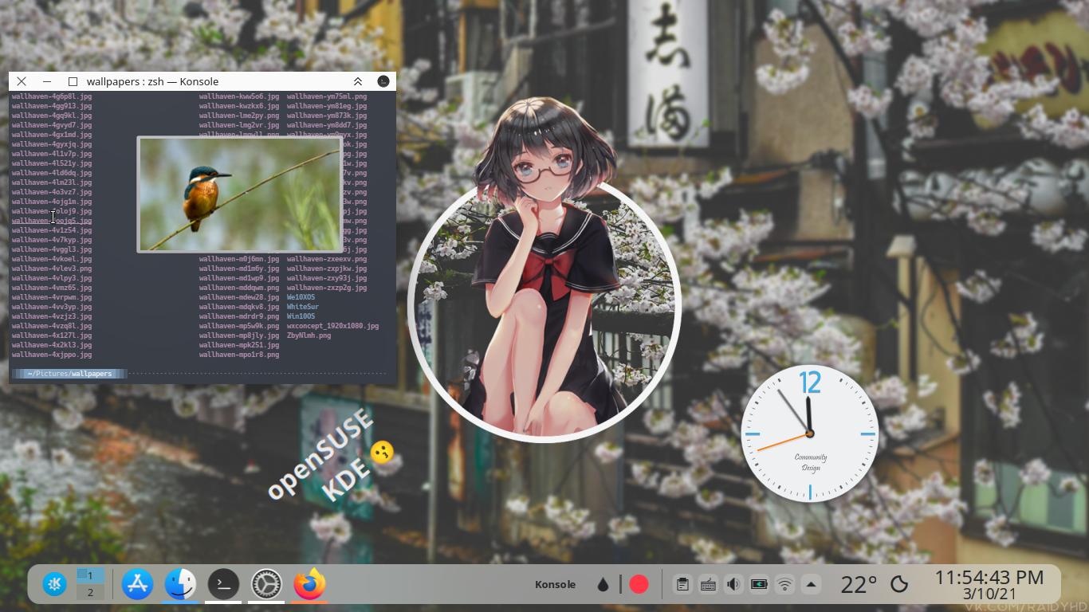Click file wallhaven-mp5w9k.png
Viewport: 1089px width, 612px height.
point(239,326)
